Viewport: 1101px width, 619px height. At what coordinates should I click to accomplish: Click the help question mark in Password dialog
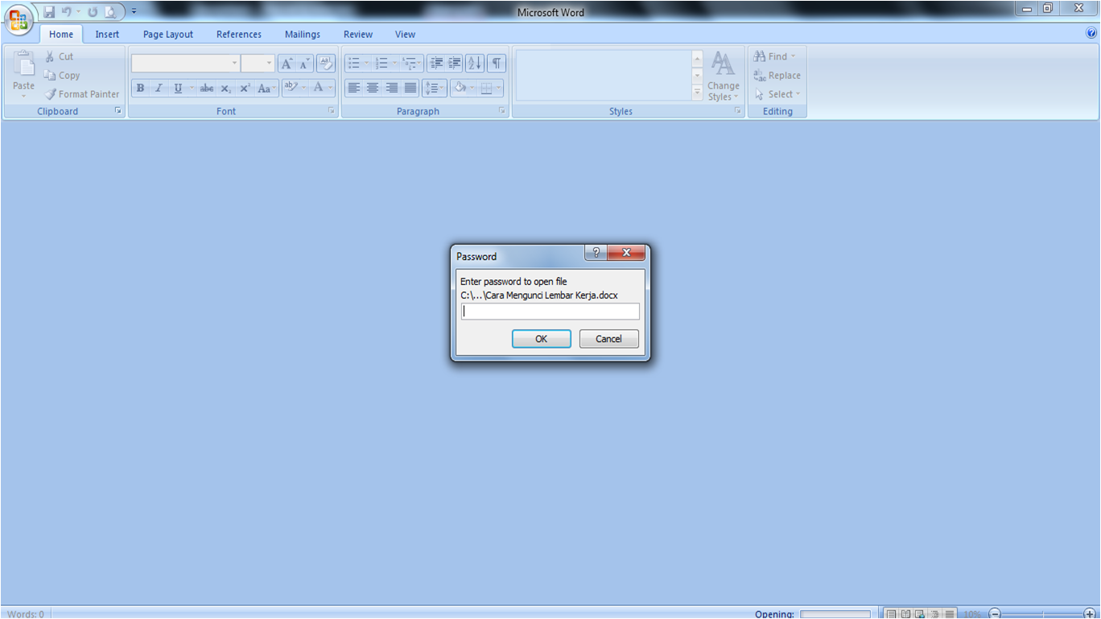596,253
